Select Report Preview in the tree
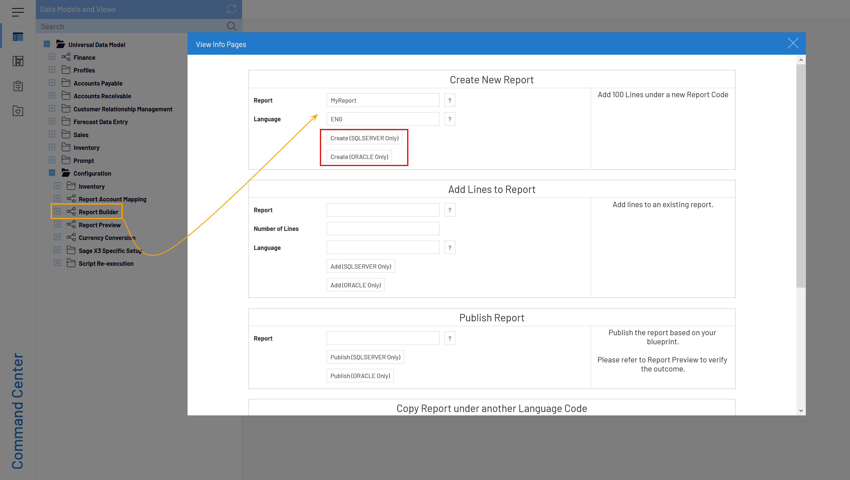The width and height of the screenshot is (850, 480). (99, 225)
